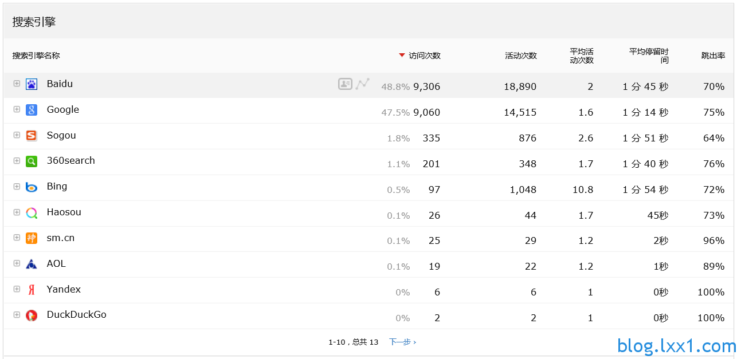737x359 pixels.
Task: Click the Bing logo icon
Action: 32,187
